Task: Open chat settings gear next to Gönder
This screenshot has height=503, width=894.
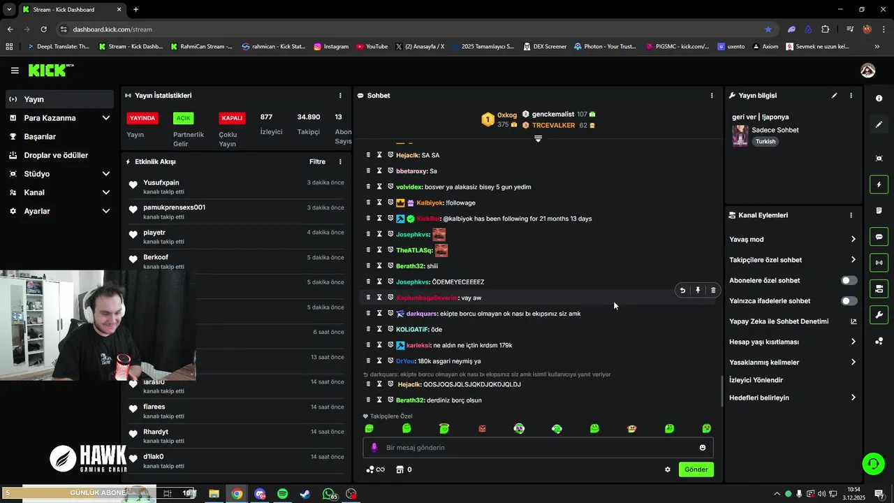Action: click(x=668, y=469)
